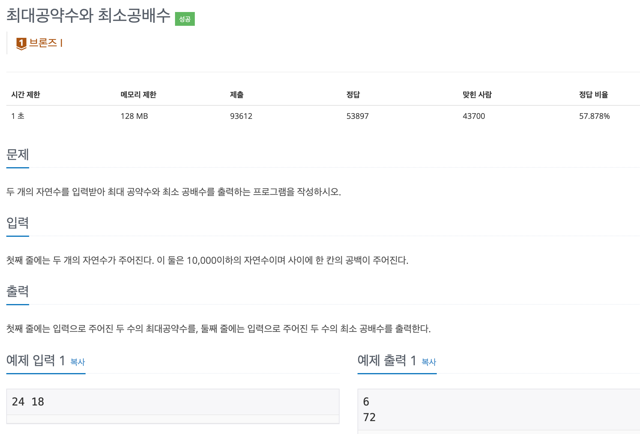Click the 맞힌 사람 count 43700
The image size is (640, 434).
point(474,116)
